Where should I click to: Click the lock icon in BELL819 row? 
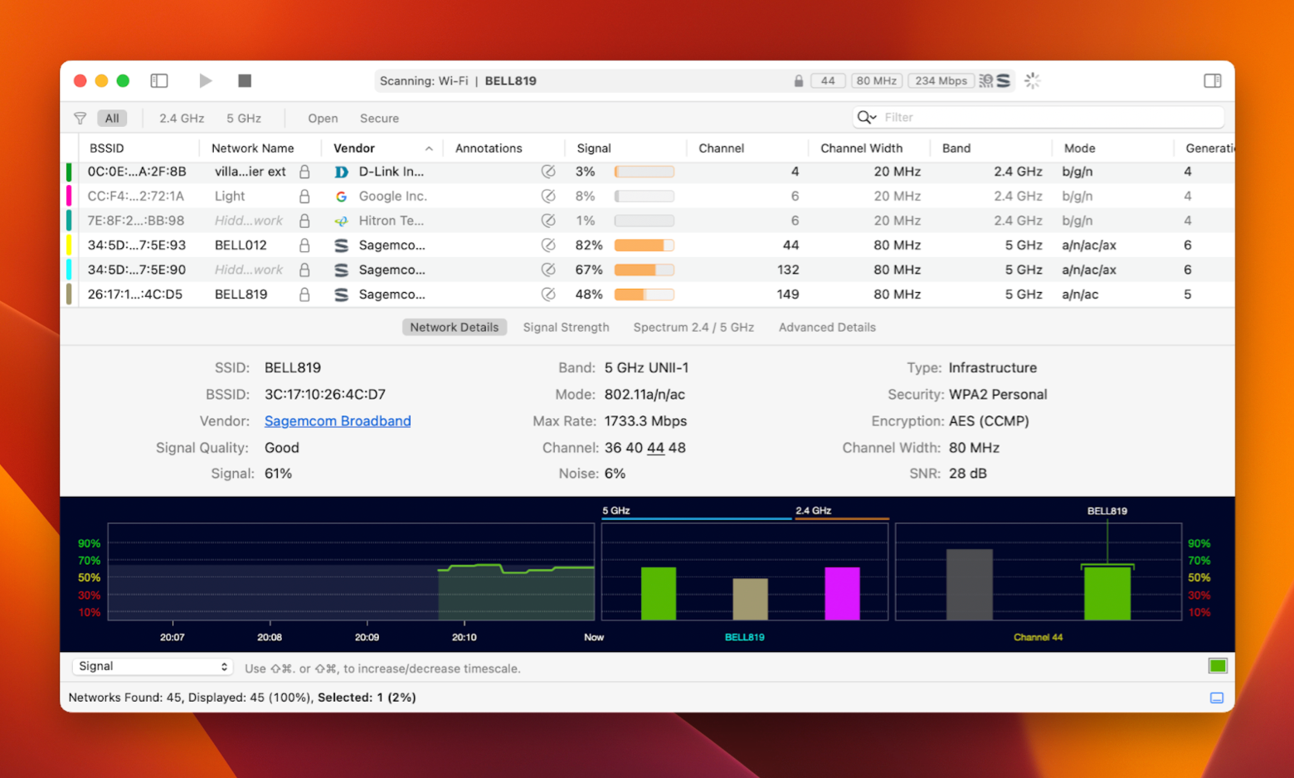coord(304,294)
